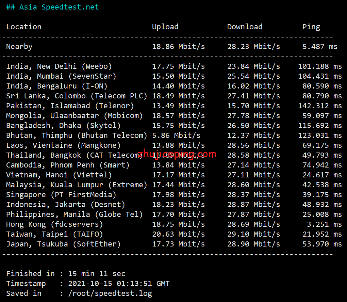Click Dhaka ping 115.692 ms
Viewport: 347px width, 302px height.
[320, 126]
